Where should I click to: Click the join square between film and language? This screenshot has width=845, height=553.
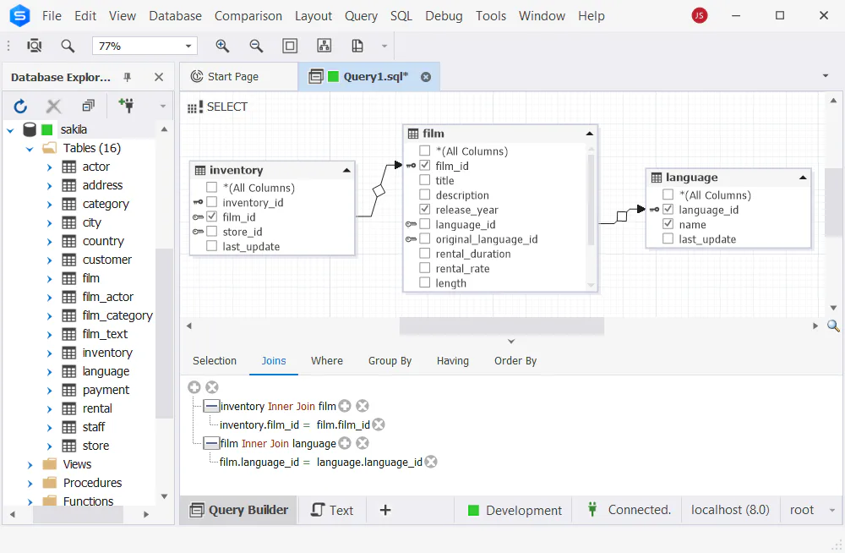(x=621, y=216)
